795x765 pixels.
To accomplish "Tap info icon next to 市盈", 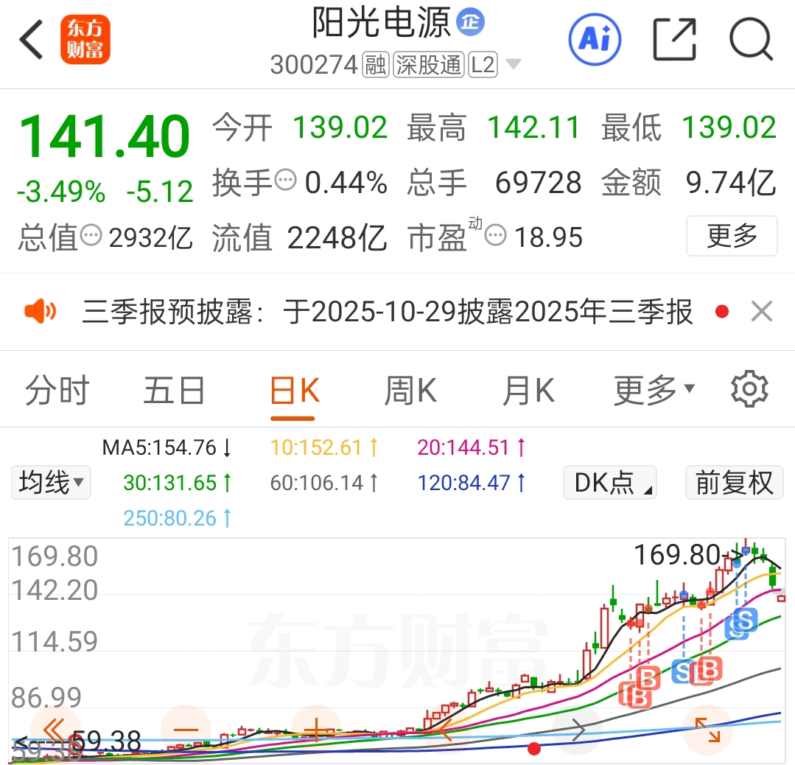I will pos(495,235).
